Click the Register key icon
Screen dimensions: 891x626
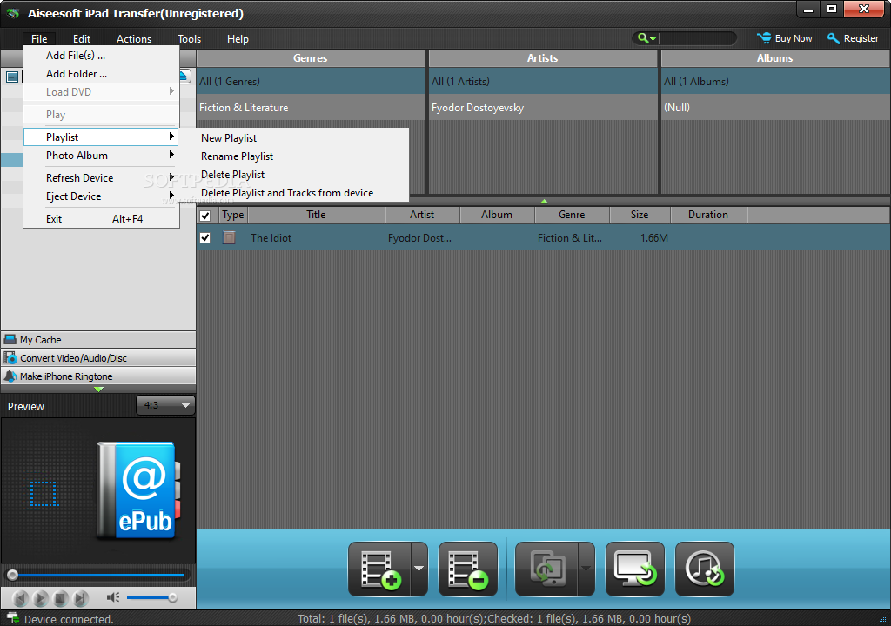[x=833, y=38]
